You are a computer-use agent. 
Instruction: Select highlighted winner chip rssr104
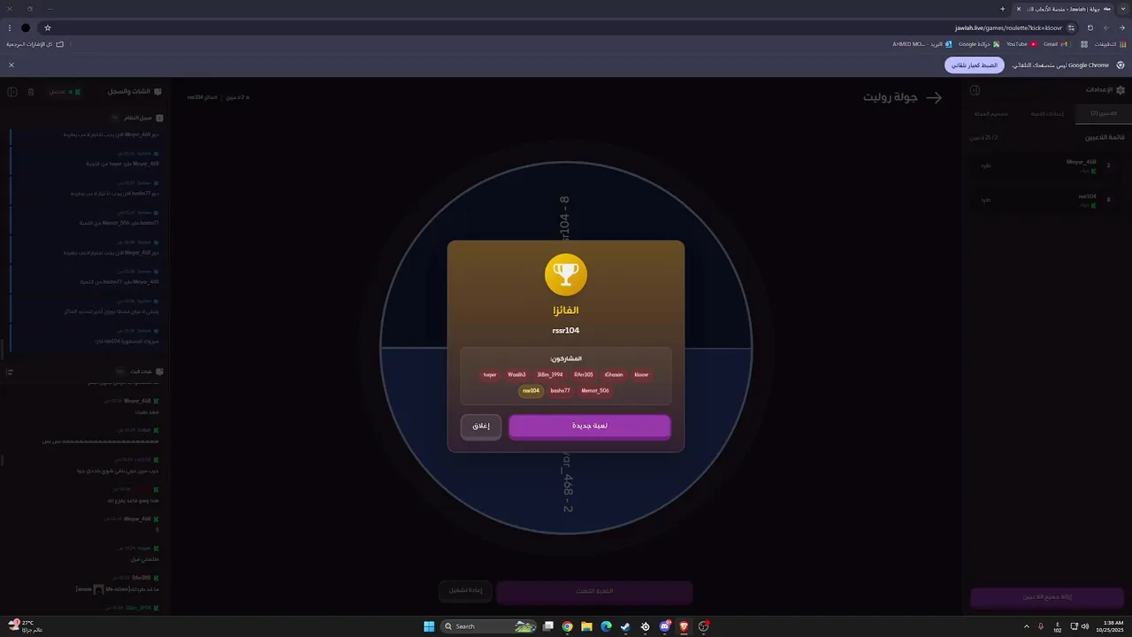pyautogui.click(x=531, y=391)
